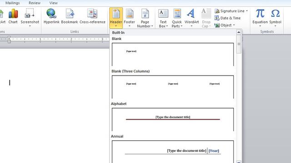Open the Symbol gallery
This screenshot has width=291, height=163.
[x=276, y=18]
